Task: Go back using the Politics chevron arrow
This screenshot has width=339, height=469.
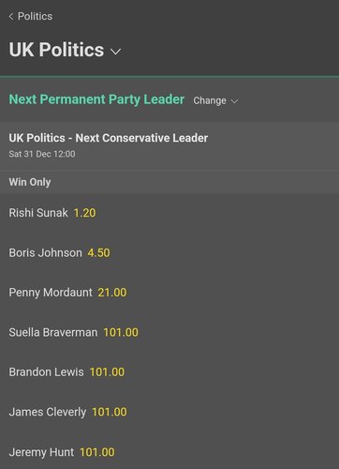Action: click(11, 16)
